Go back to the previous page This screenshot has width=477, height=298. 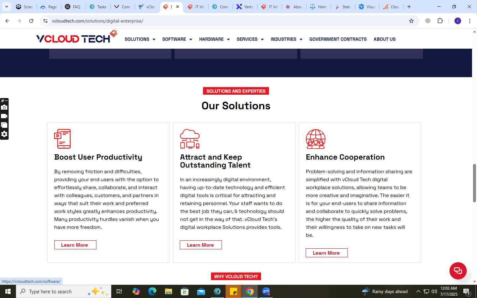pos(7,21)
